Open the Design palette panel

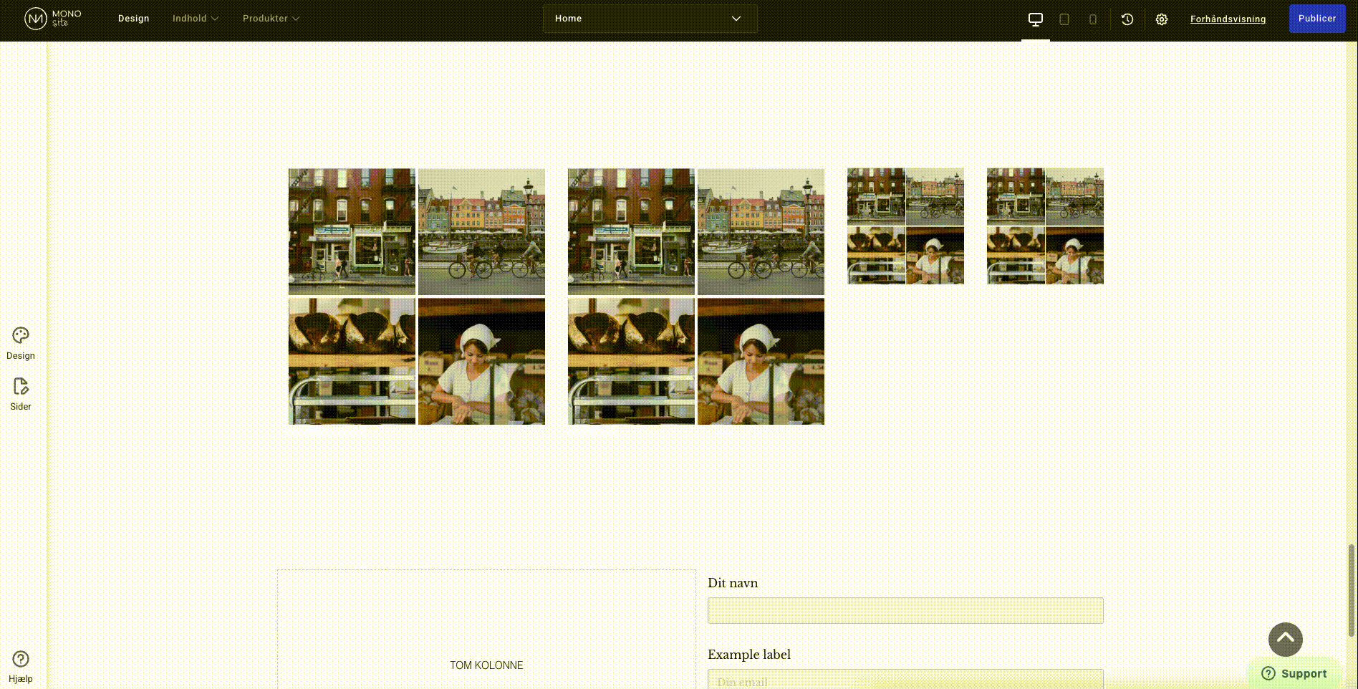coord(20,342)
